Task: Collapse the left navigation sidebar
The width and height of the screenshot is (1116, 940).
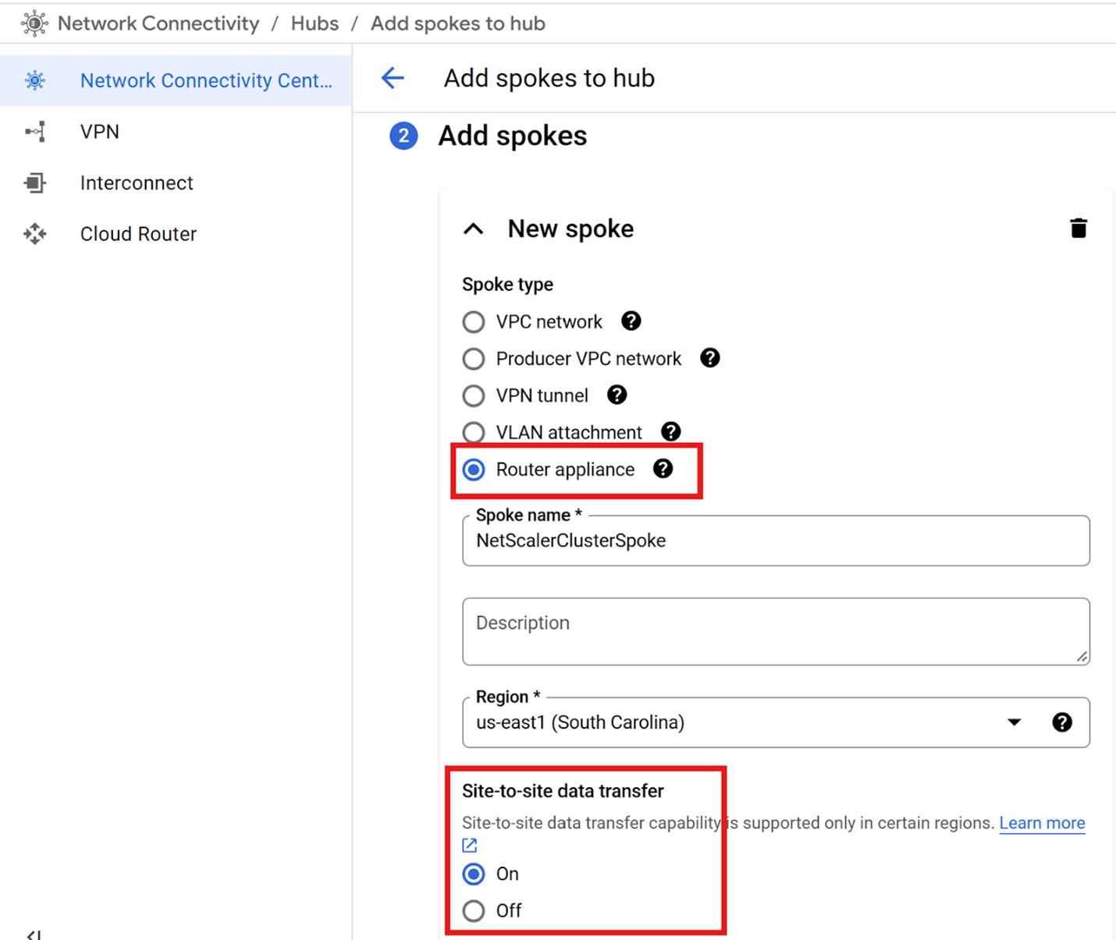Action: pos(34,933)
